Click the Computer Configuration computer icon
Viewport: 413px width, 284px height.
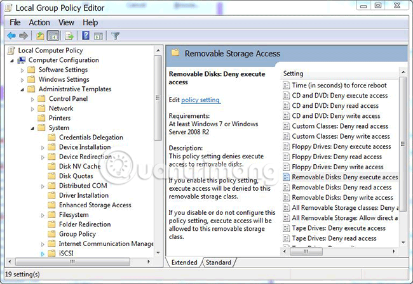point(22,60)
